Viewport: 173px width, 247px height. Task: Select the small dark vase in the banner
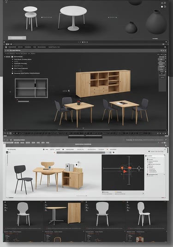(x=131, y=27)
